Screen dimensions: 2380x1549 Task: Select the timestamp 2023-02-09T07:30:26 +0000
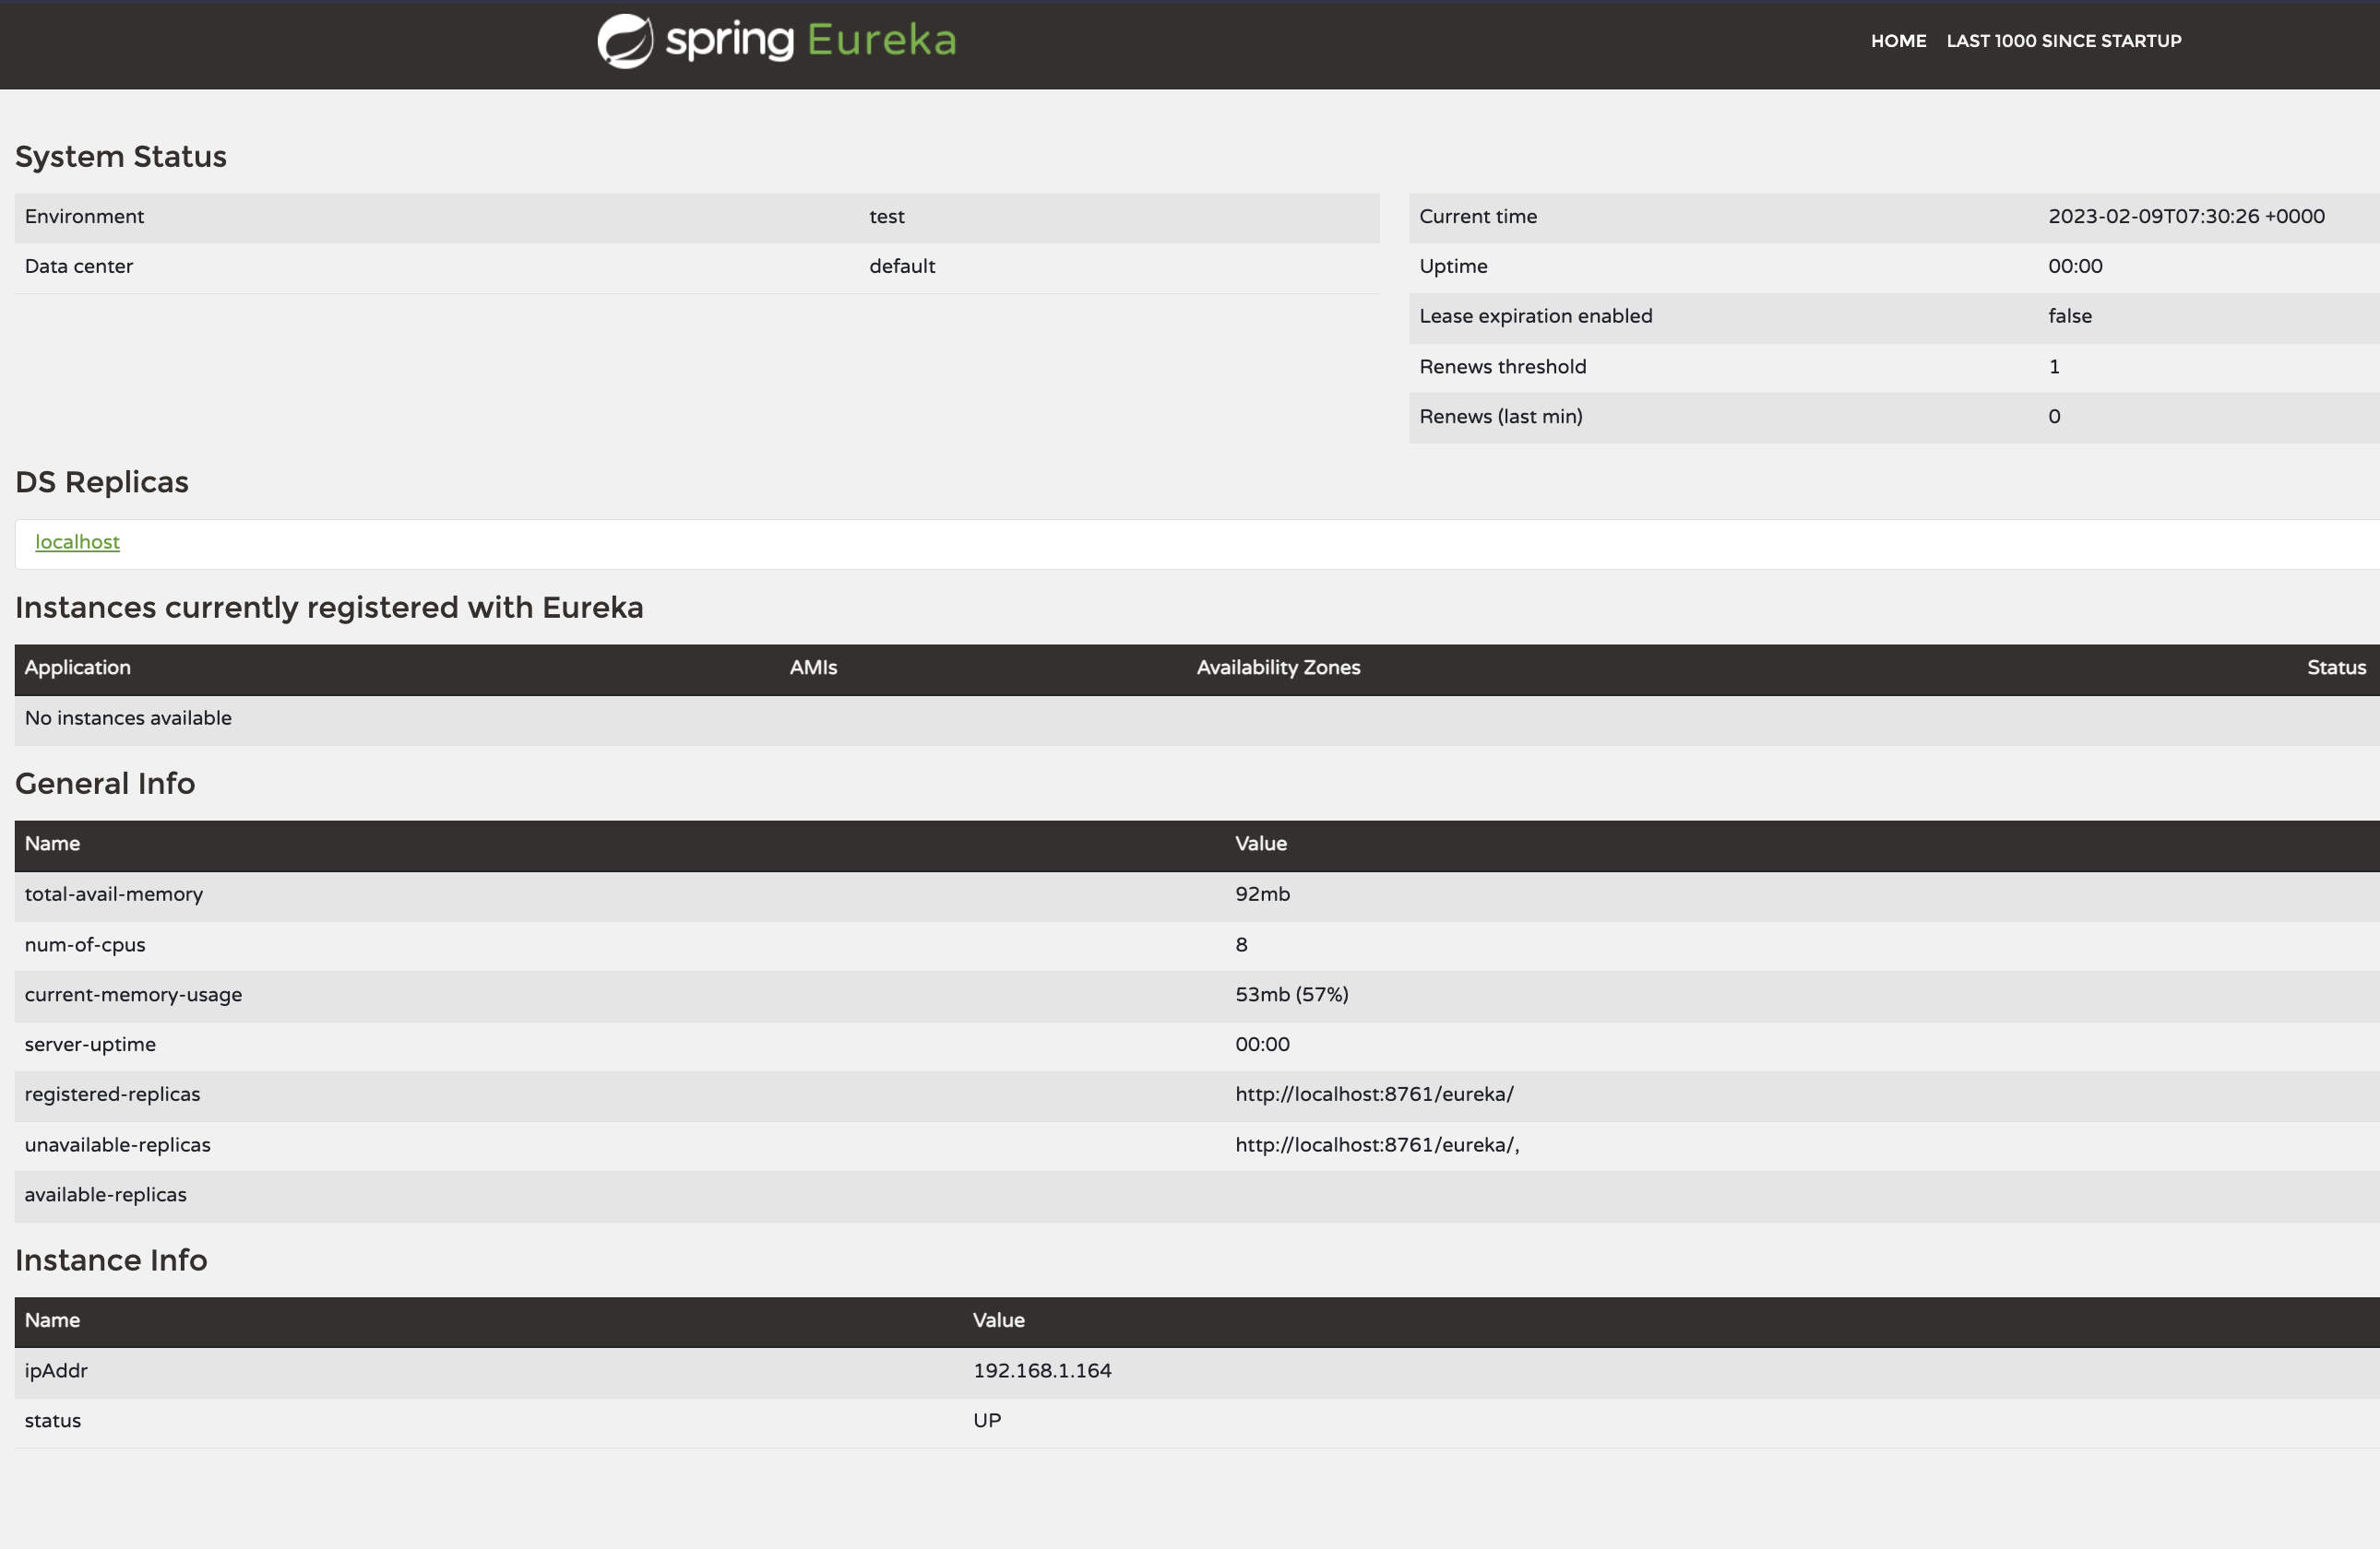pyautogui.click(x=2186, y=217)
